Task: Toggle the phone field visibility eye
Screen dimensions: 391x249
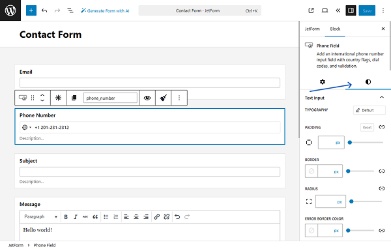Action: pyautogui.click(x=147, y=98)
